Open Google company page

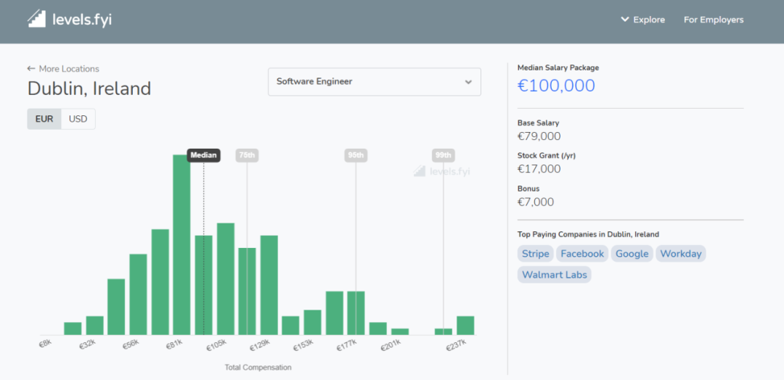632,254
